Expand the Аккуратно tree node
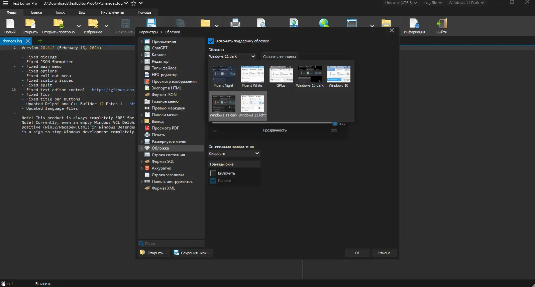535x287 pixels. pyautogui.click(x=141, y=168)
